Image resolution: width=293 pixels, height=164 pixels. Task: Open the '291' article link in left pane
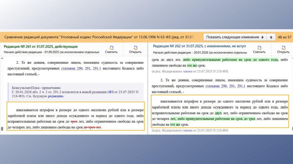(x=88, y=68)
